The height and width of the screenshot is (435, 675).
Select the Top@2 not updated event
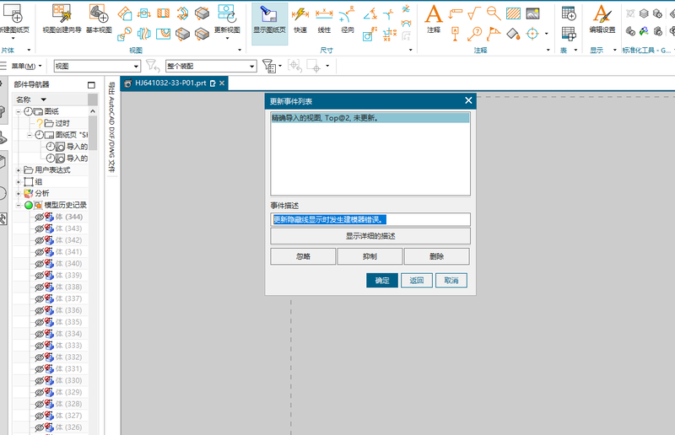coord(370,118)
